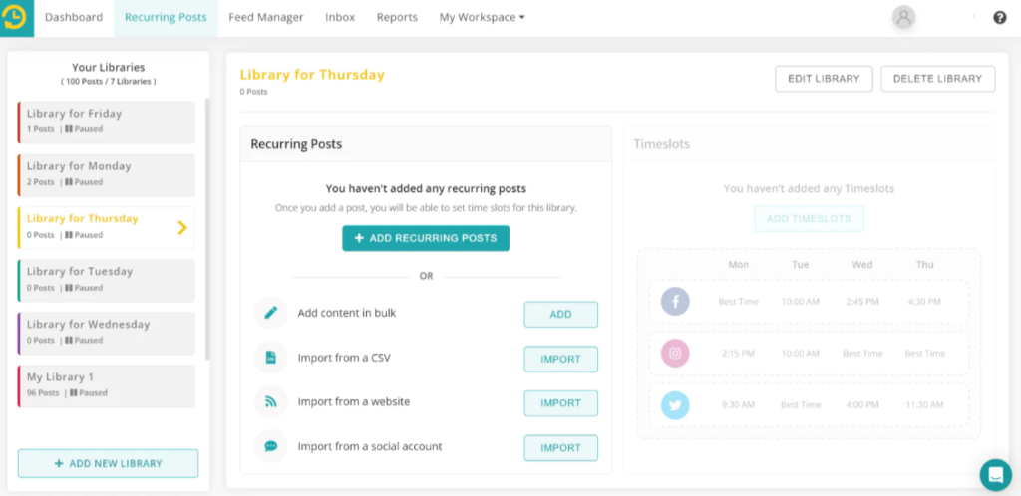Image resolution: width=1021 pixels, height=496 pixels.
Task: Expand the My Workspace dropdown
Action: 482,18
